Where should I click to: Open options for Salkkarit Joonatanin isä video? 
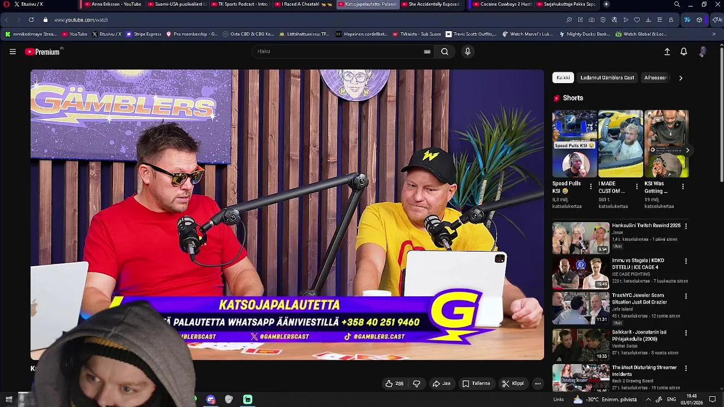click(686, 333)
